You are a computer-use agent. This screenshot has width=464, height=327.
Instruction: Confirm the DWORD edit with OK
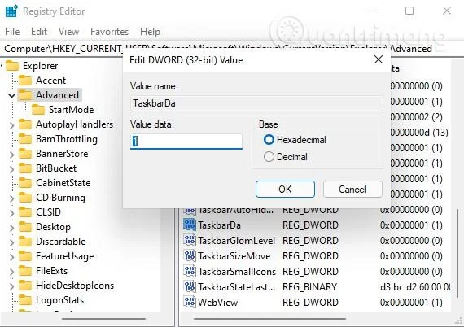point(285,190)
